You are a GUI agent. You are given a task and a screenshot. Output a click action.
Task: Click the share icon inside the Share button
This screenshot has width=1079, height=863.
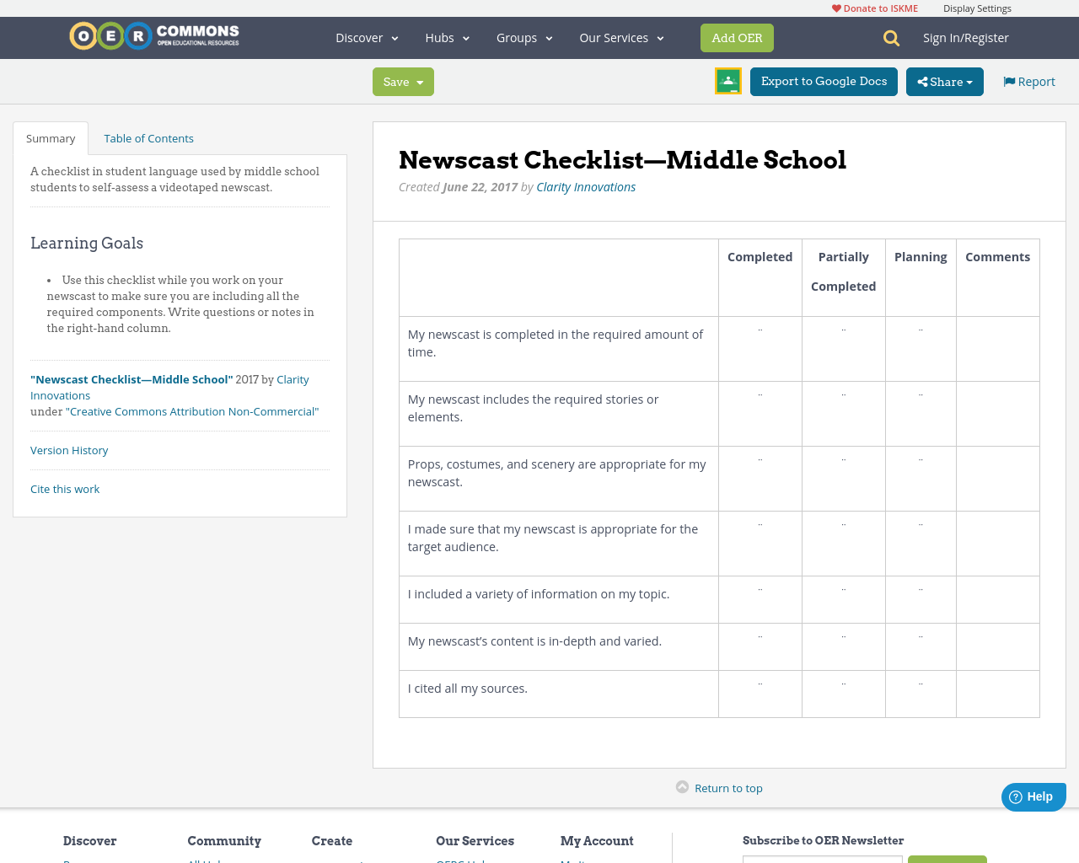click(x=926, y=81)
